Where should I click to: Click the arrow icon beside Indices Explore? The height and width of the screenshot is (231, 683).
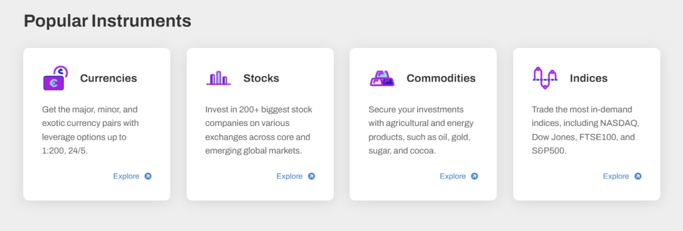coord(638,176)
